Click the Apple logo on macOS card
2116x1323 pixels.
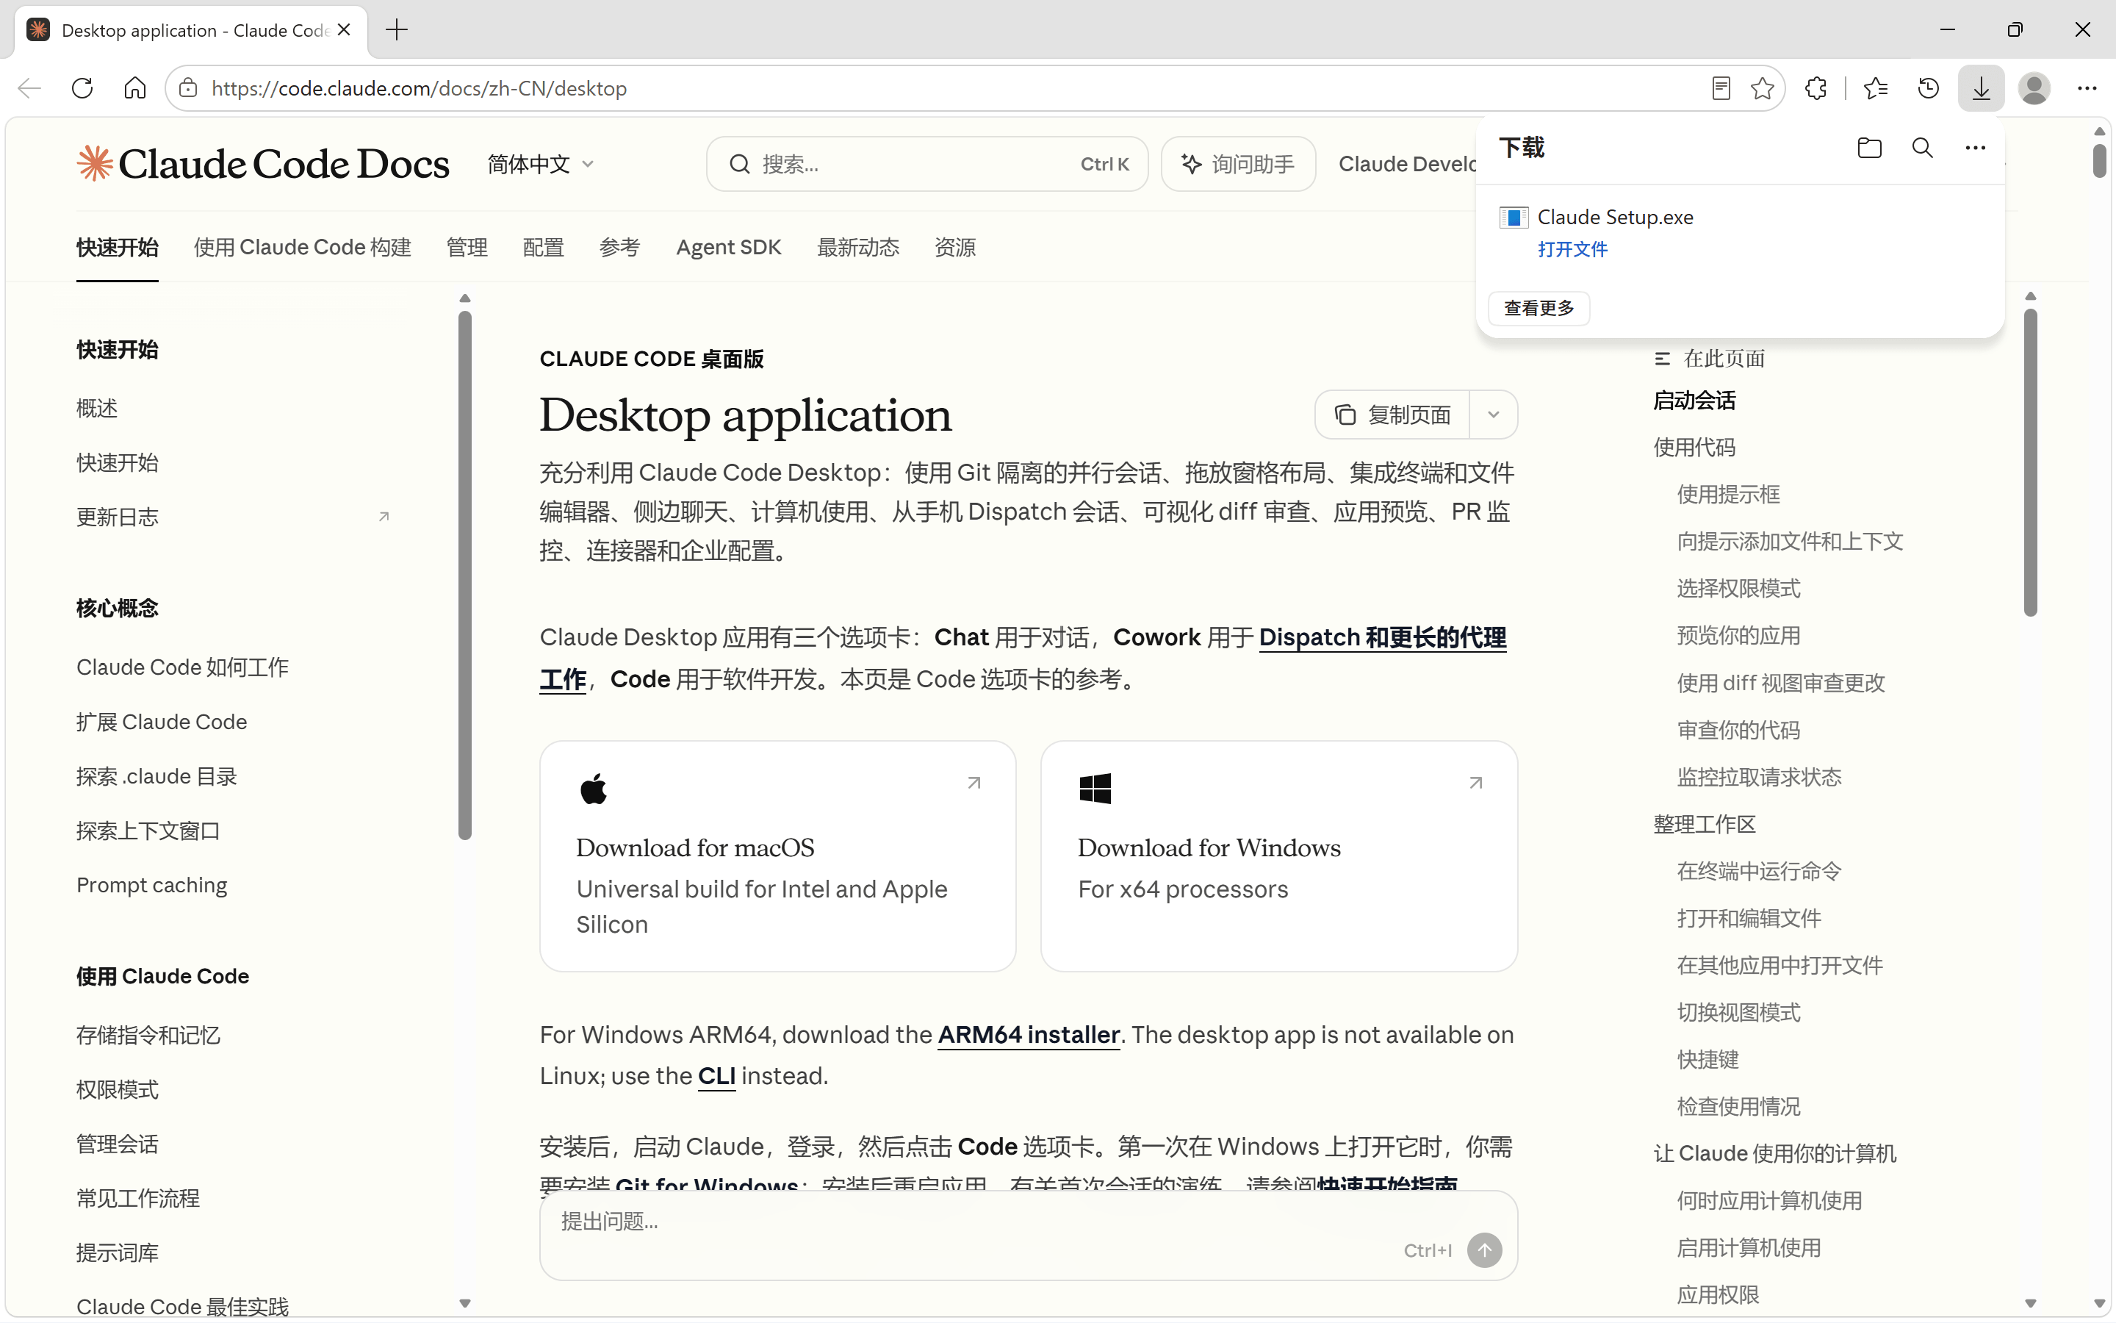click(x=594, y=789)
